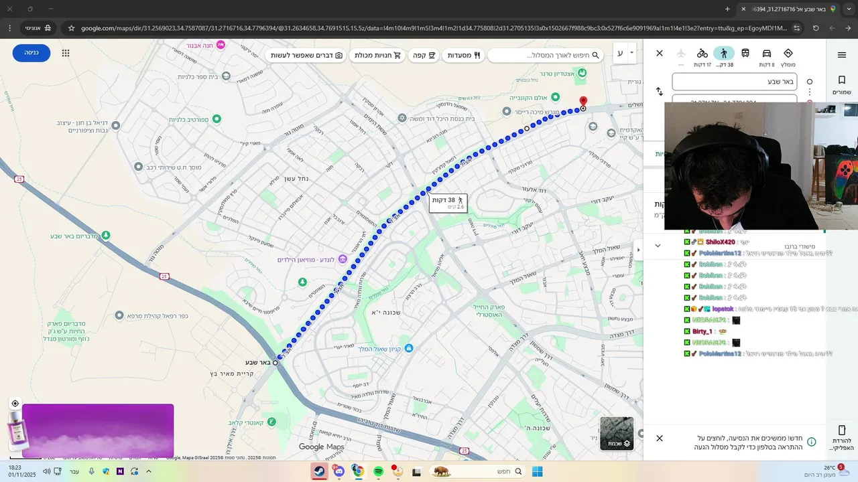This screenshot has width=858, height=482.
Task: Open Spotify from the taskbar
Action: (x=378, y=471)
